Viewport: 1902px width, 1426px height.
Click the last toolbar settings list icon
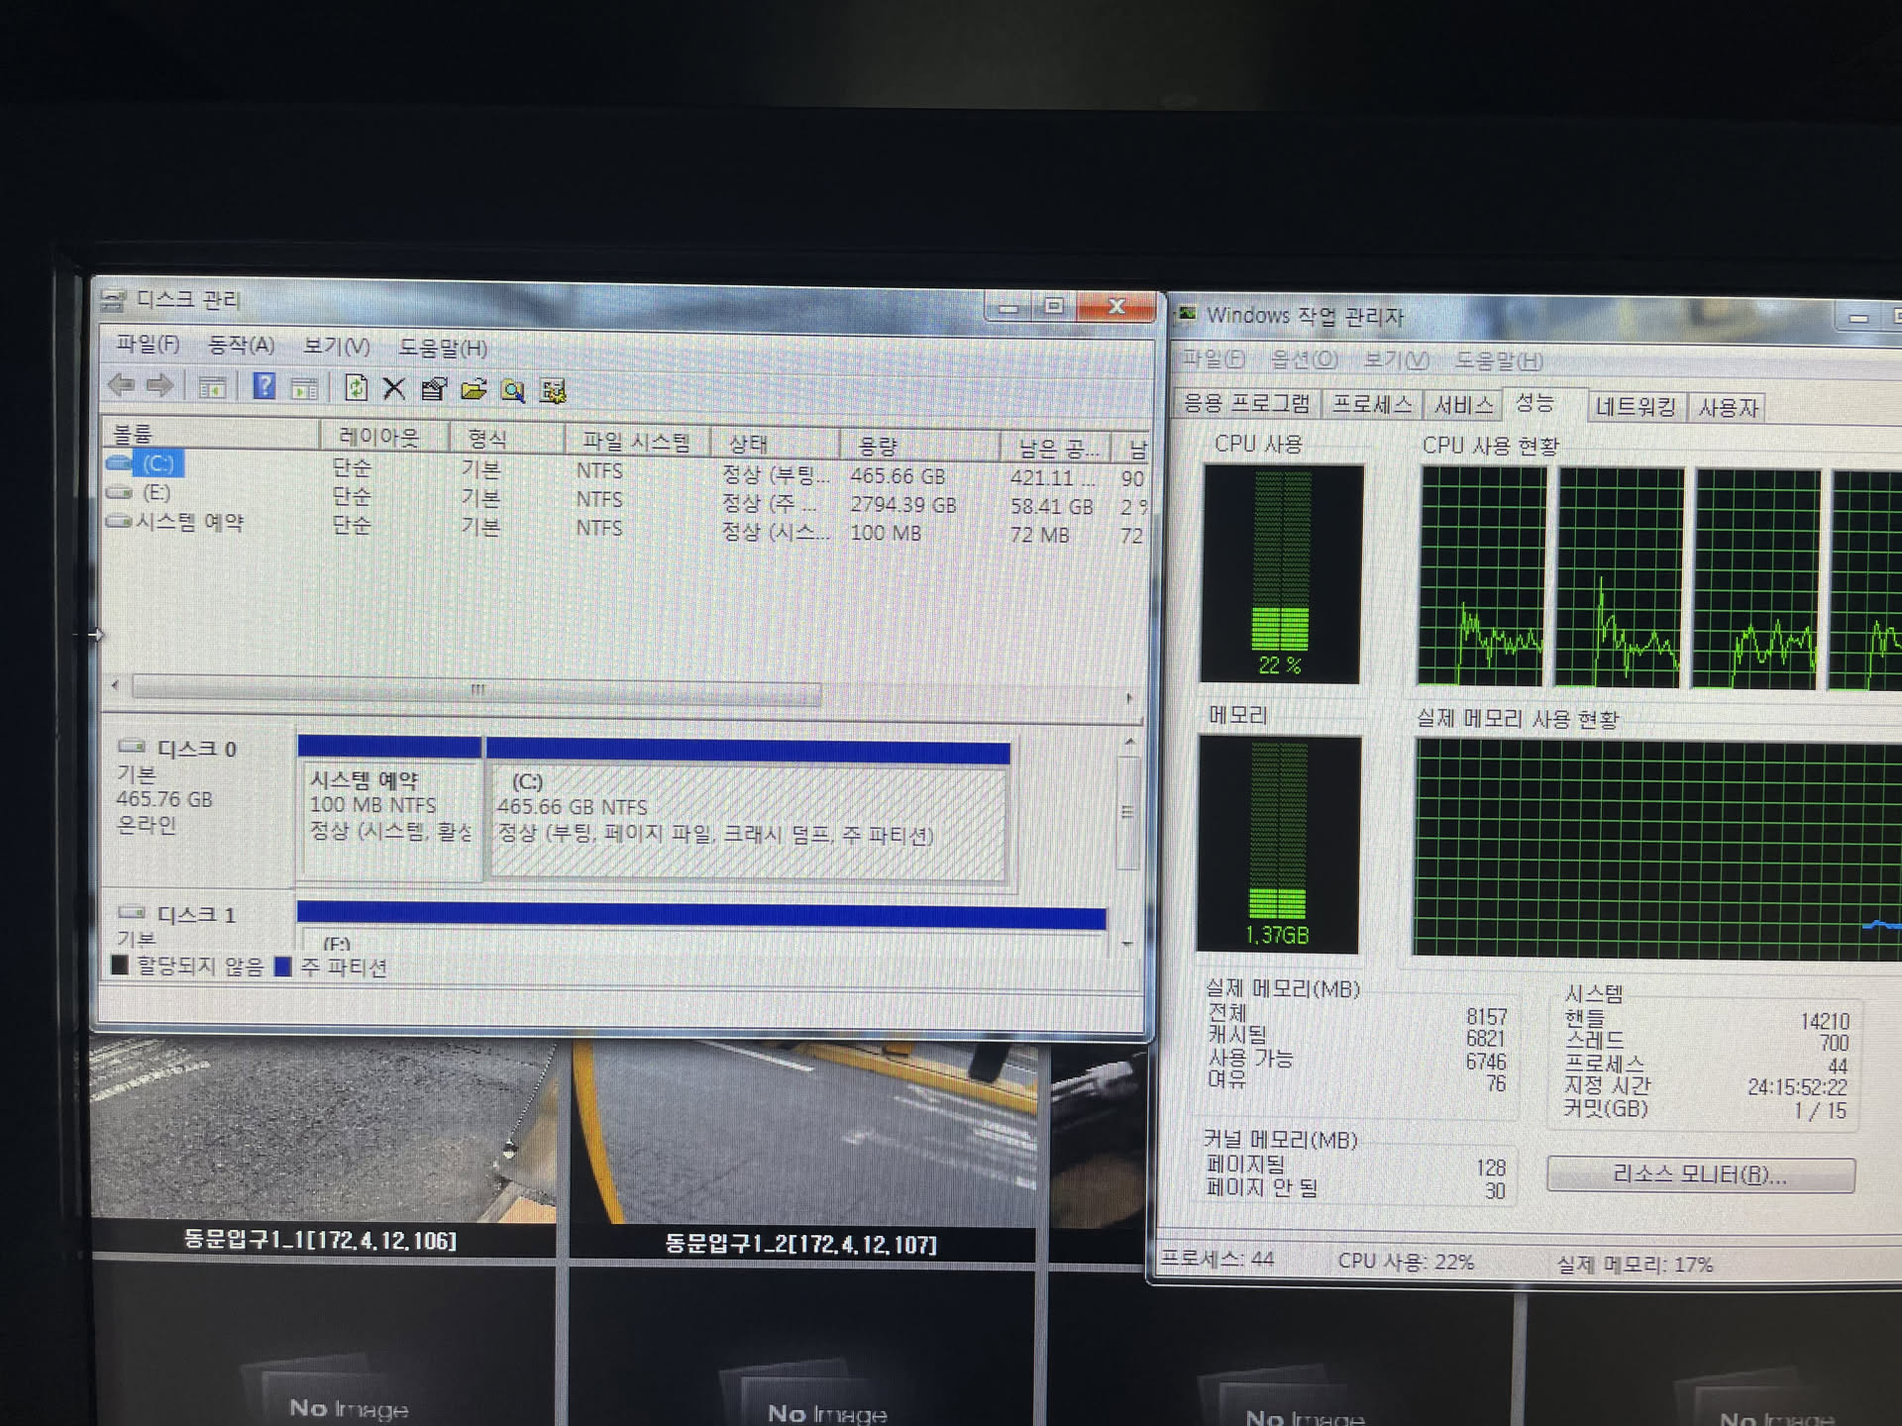pos(553,391)
